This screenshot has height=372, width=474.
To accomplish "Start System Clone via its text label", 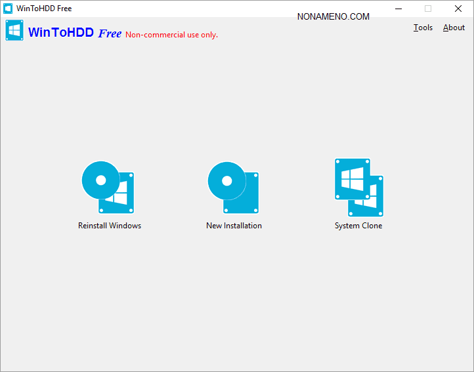I will coord(358,226).
